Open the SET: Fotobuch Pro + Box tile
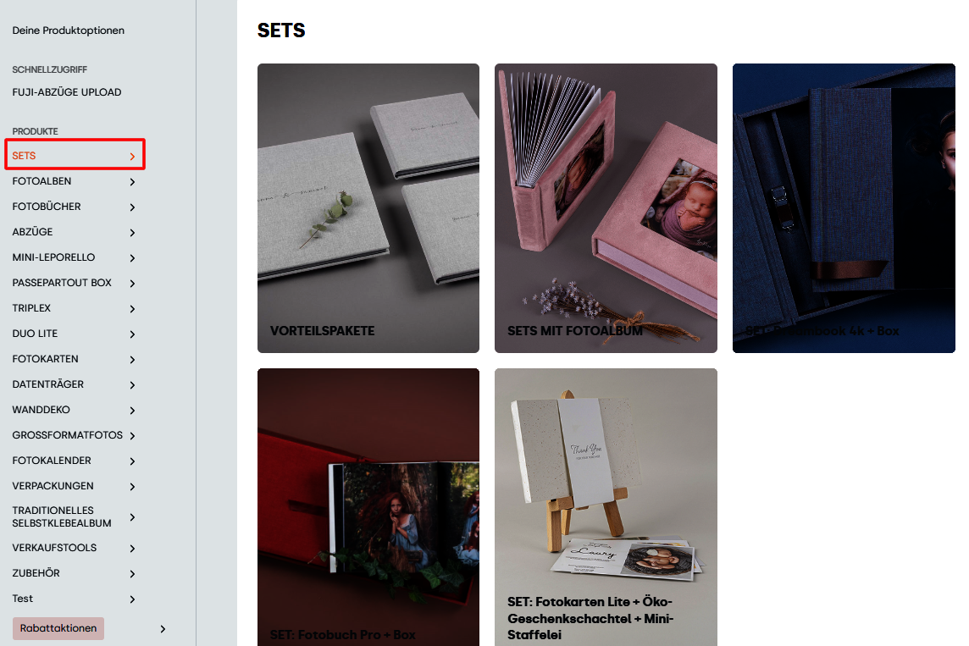The image size is (969, 646). point(368,507)
